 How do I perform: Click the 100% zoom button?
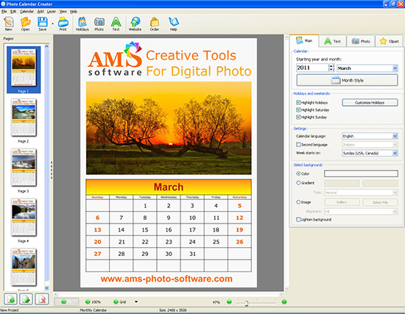93,301
